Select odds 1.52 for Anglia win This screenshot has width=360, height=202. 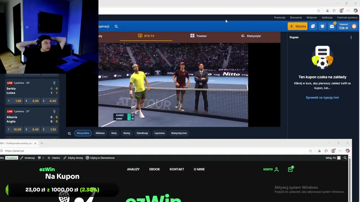(x=49, y=130)
